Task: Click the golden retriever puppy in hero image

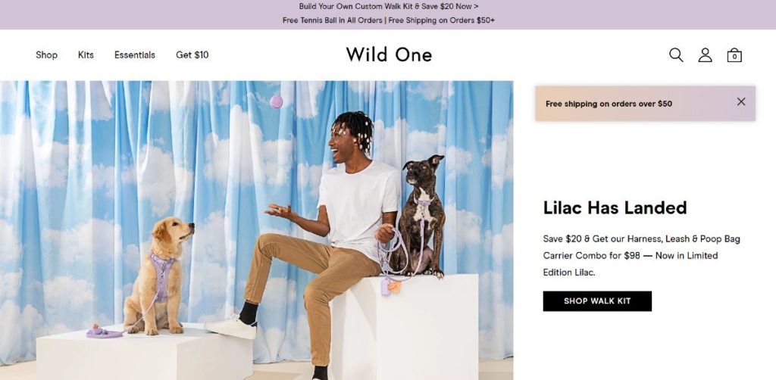Action: [158, 276]
